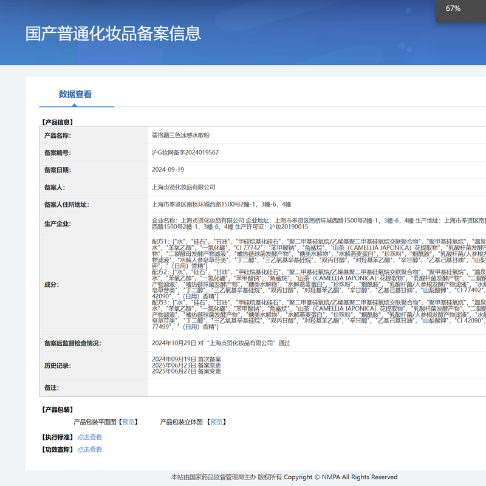Image resolution: width=486 pixels, height=486 pixels.
Task: Click filing number 沪G妆网备字2024019567
Action: coord(185,152)
